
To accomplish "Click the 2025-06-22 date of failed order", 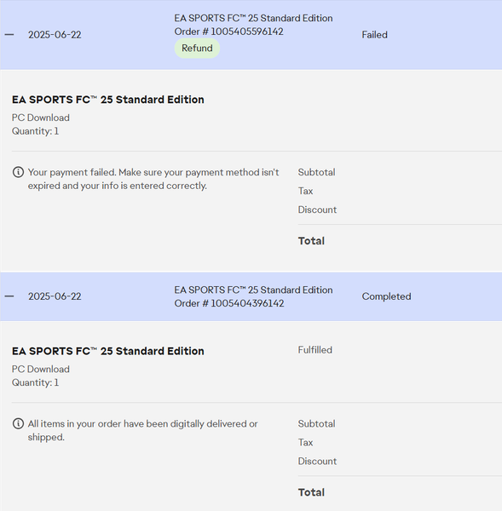I will pos(55,35).
